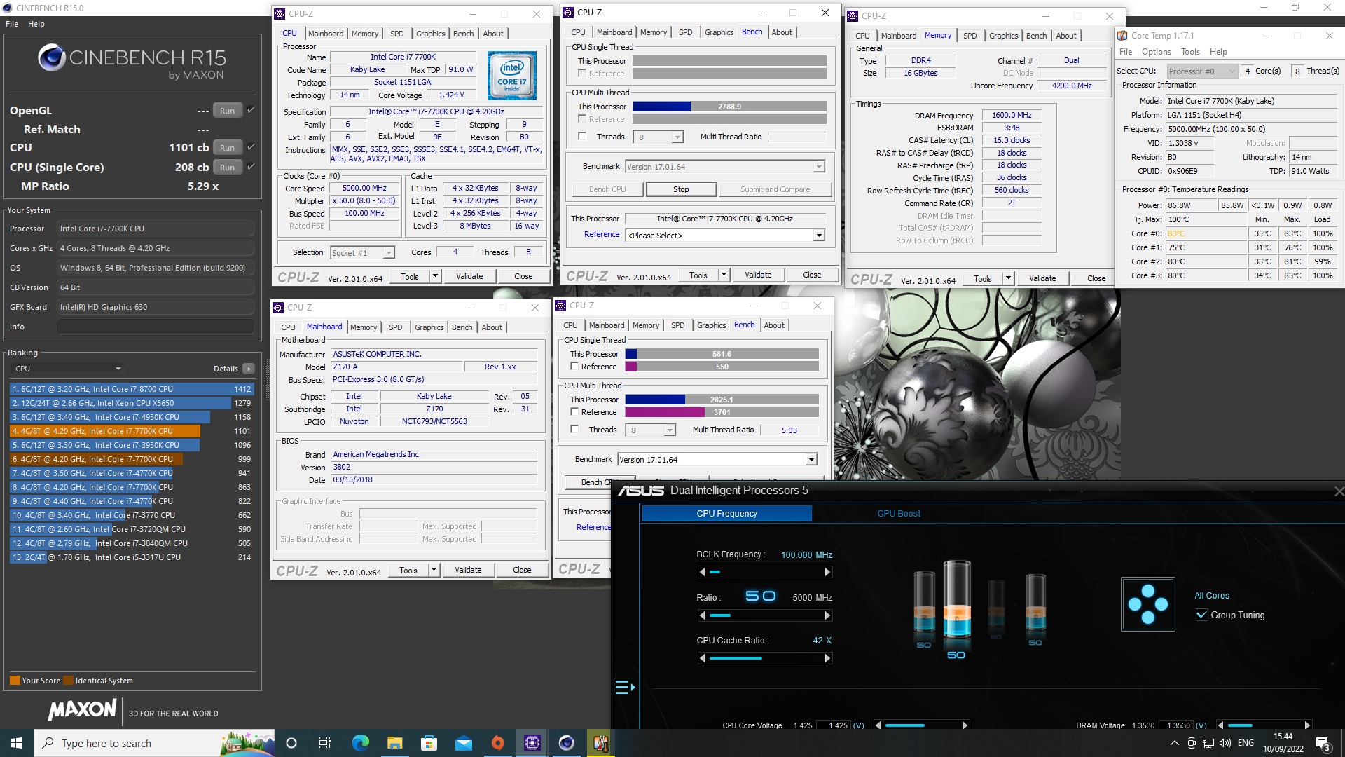Image resolution: width=1345 pixels, height=757 pixels.
Task: Click Close in the CPU-Z Mainboard window
Action: (x=522, y=570)
